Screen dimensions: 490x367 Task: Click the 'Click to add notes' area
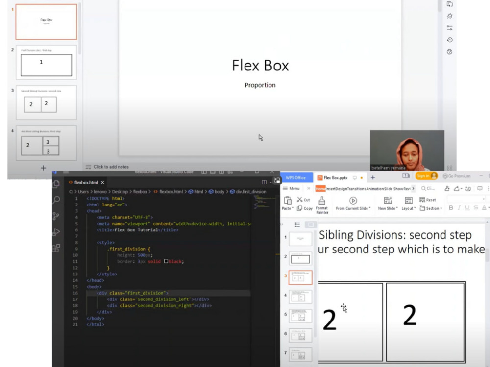click(x=111, y=167)
